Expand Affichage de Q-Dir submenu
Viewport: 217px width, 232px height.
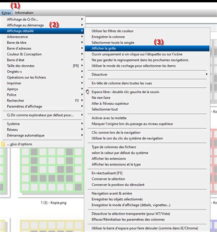[42, 19]
